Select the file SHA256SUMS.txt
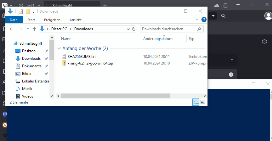Viewport: 272px width, 141px height. [x=82, y=57]
